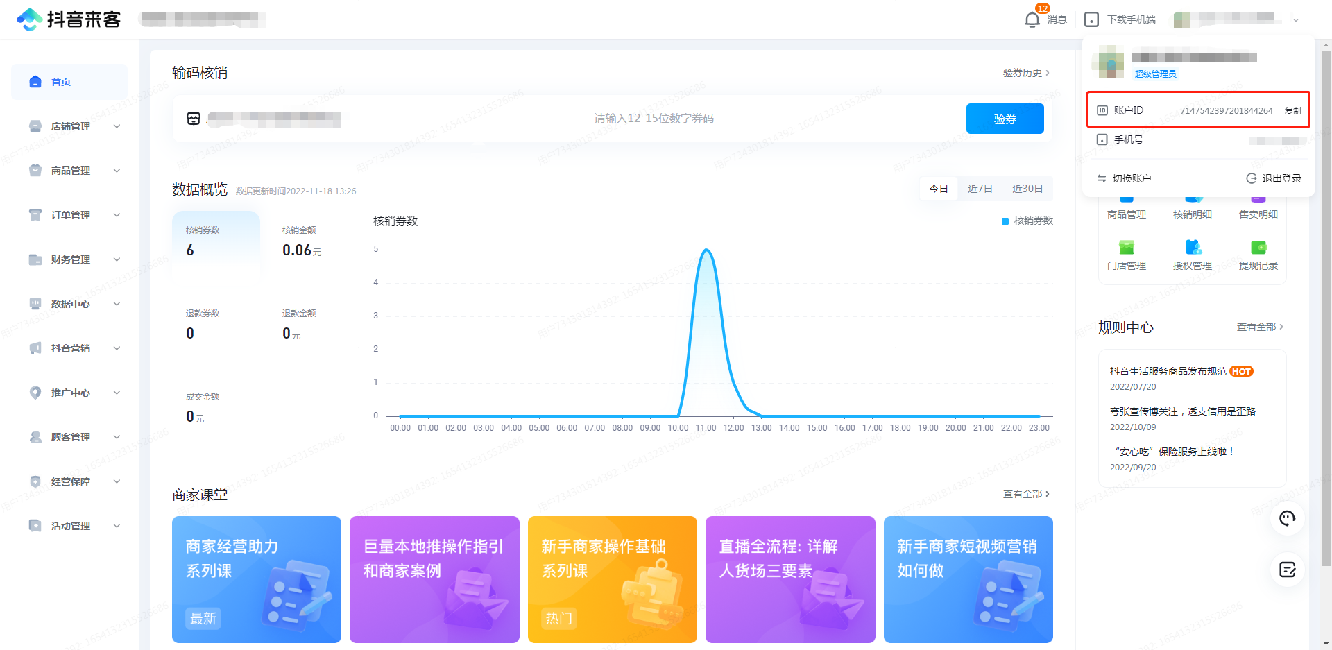The width and height of the screenshot is (1332, 650).
Task: Click the 活动管理 sidebar icon
Action: (x=35, y=526)
